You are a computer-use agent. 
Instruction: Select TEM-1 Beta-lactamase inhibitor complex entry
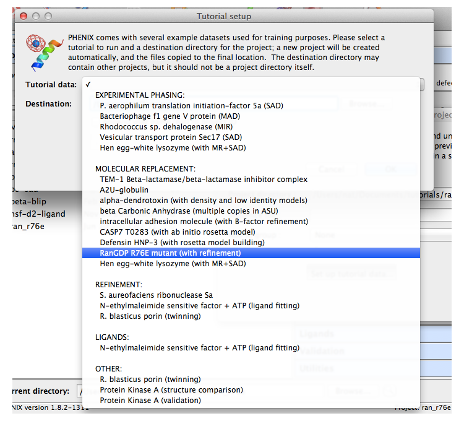coord(204,180)
